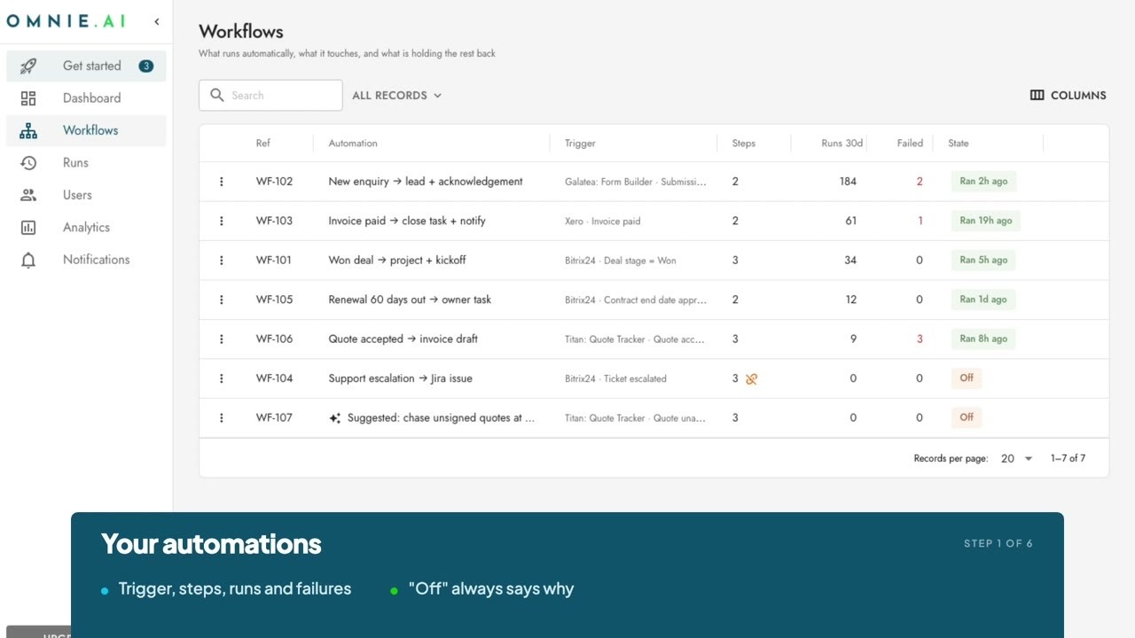
Task: Open the three-dot menu for WF-102
Action: pyautogui.click(x=222, y=182)
